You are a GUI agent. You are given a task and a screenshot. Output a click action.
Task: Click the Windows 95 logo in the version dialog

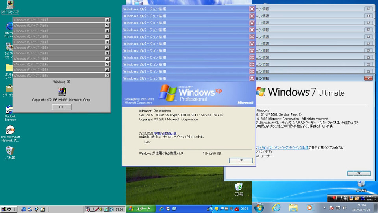click(x=62, y=92)
